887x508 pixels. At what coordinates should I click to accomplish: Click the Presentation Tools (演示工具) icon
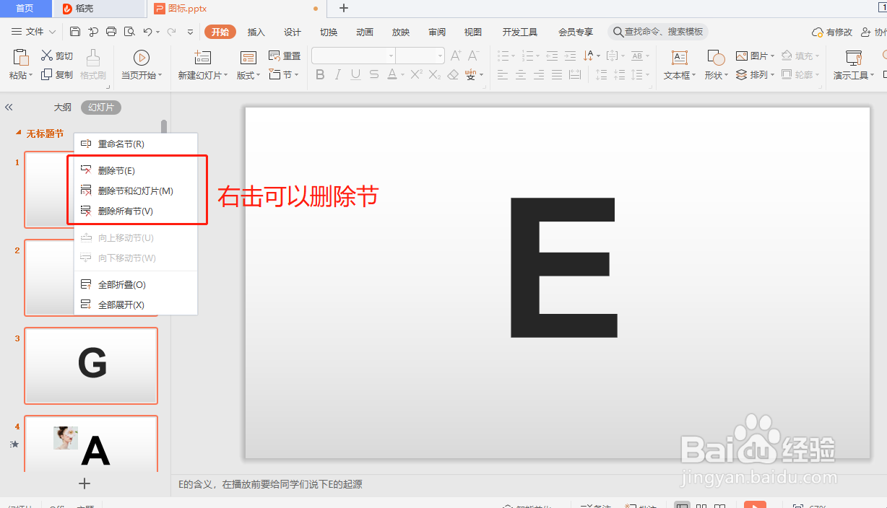[x=854, y=58]
